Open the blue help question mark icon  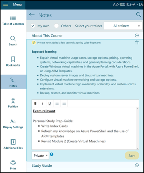tap(51, 154)
